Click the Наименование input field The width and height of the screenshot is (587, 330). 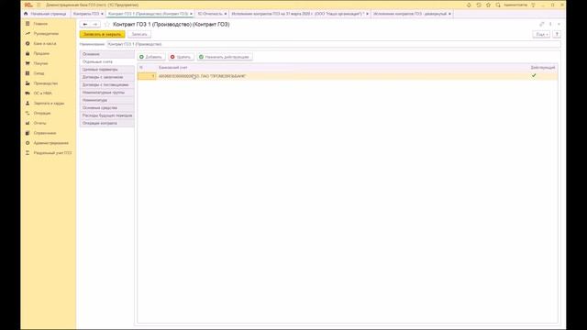click(334, 44)
